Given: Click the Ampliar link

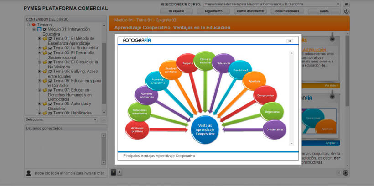Looking at the screenshot, I should (332, 143).
